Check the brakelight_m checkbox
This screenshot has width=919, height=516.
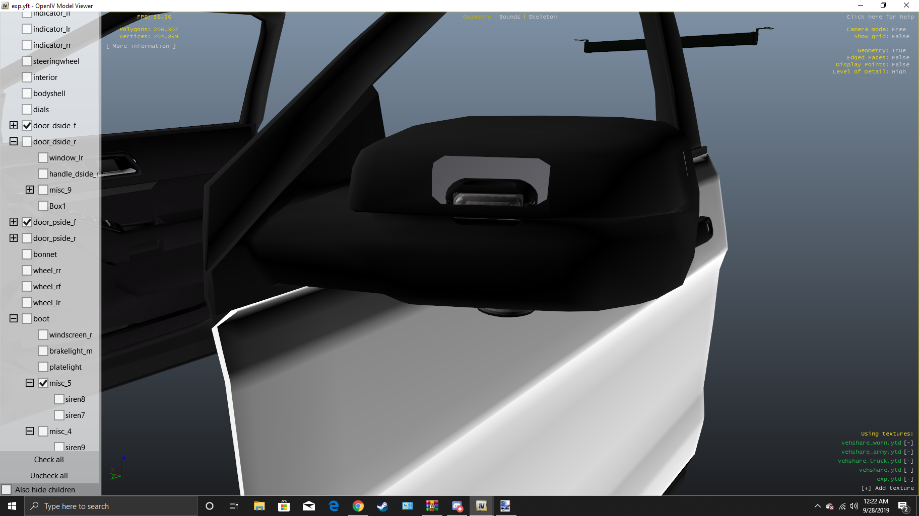(43, 351)
